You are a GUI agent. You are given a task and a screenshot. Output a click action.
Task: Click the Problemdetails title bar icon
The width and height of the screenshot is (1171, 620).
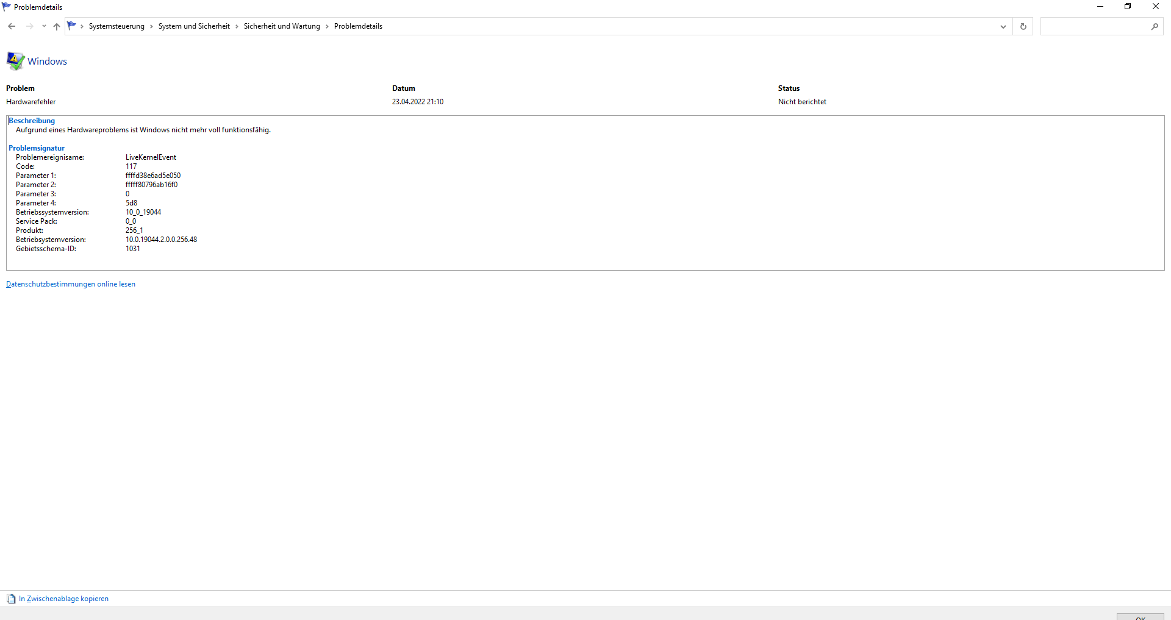tap(7, 7)
